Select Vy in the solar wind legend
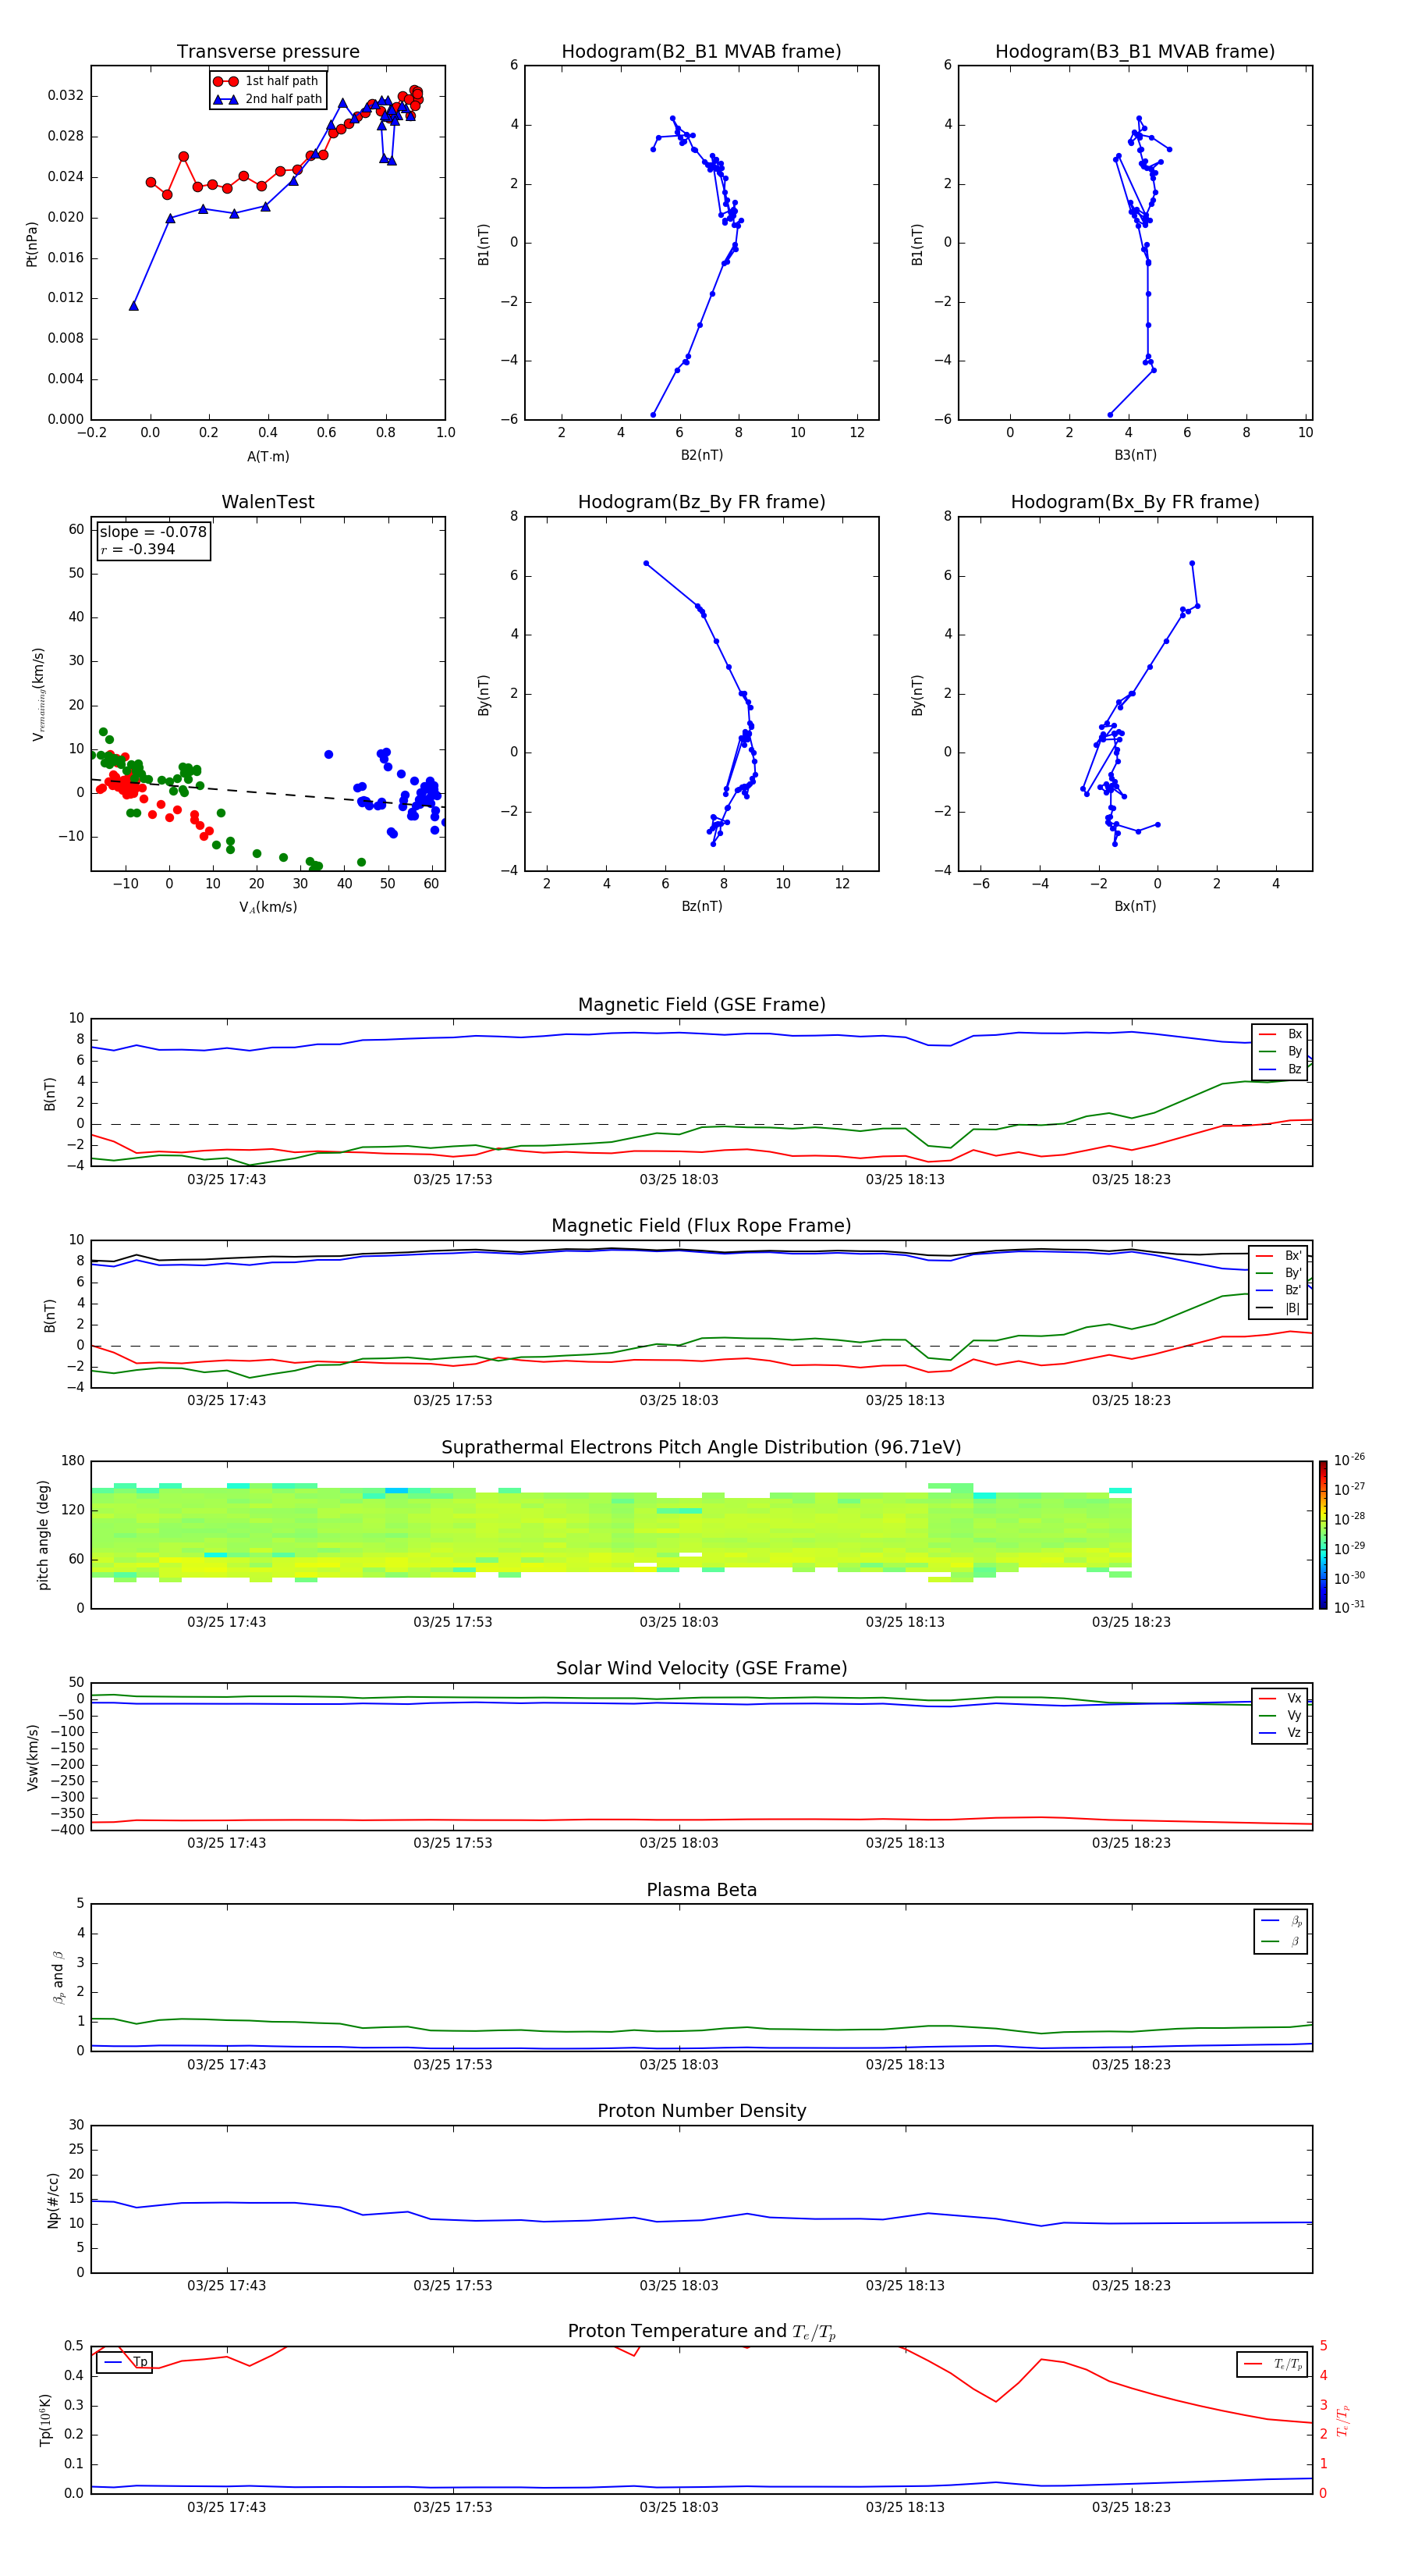1404x2576 pixels. pyautogui.click(x=1280, y=1715)
